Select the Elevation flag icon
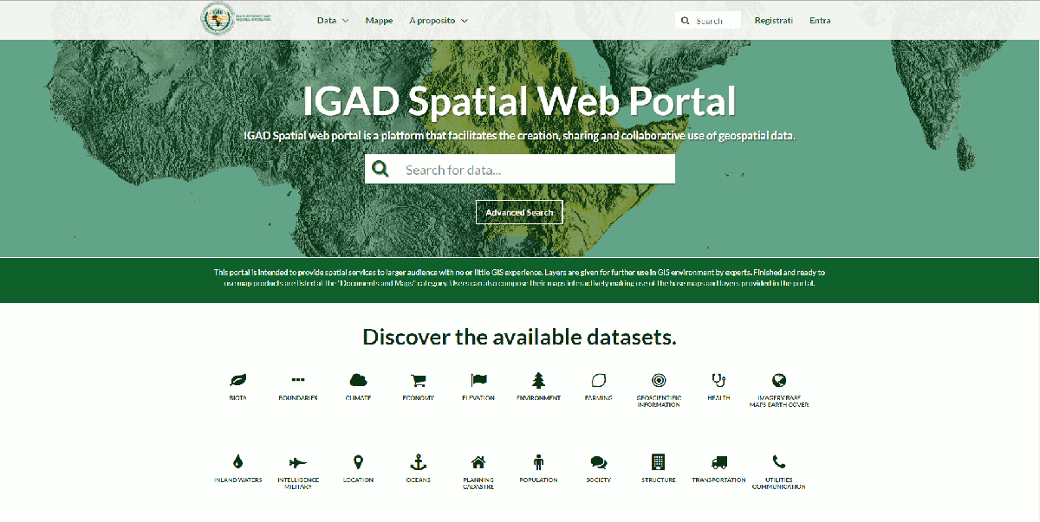Screen dimensions: 1040x522 (x=478, y=380)
